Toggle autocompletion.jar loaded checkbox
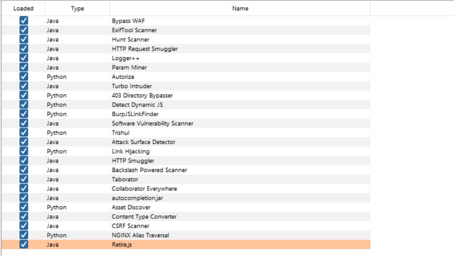This screenshot has height=256, width=454. tap(24, 198)
